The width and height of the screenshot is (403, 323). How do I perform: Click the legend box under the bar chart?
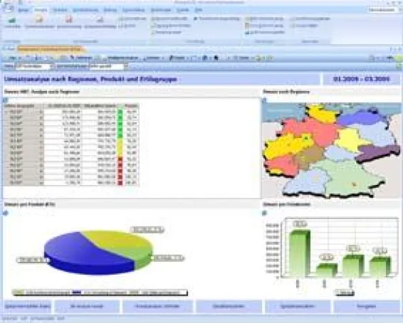click(344, 292)
